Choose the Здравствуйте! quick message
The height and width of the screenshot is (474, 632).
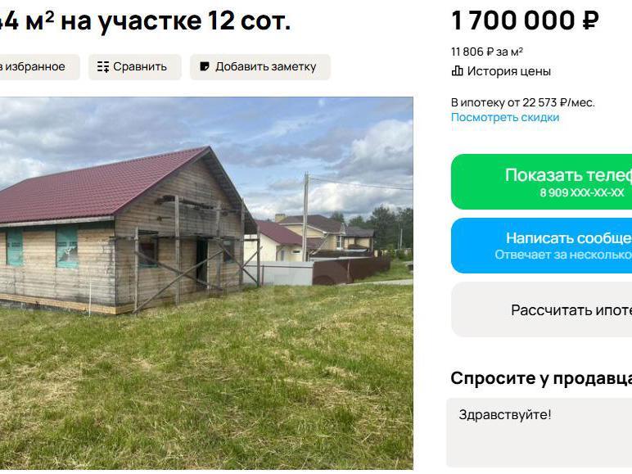(x=505, y=415)
